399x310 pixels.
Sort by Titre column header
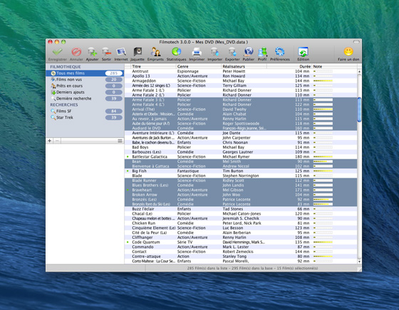pyautogui.click(x=153, y=66)
